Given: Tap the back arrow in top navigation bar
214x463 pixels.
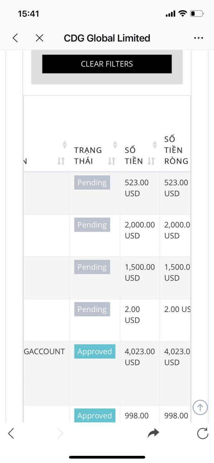Looking at the screenshot, I should 15,38.
